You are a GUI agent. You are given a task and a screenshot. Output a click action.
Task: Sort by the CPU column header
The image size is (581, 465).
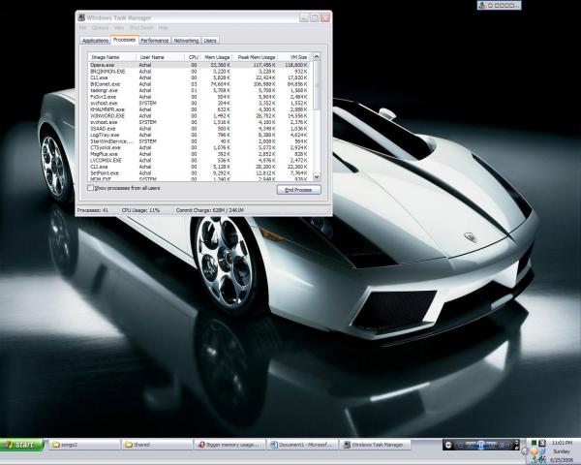tap(193, 57)
